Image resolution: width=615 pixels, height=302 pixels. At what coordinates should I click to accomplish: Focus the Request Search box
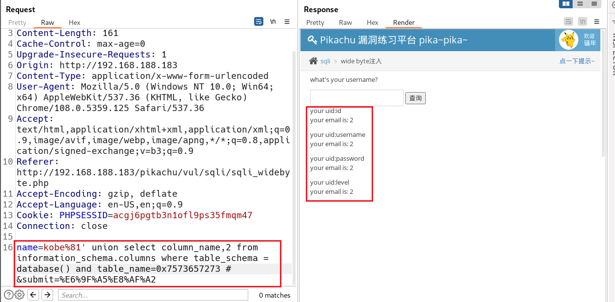pos(153,295)
